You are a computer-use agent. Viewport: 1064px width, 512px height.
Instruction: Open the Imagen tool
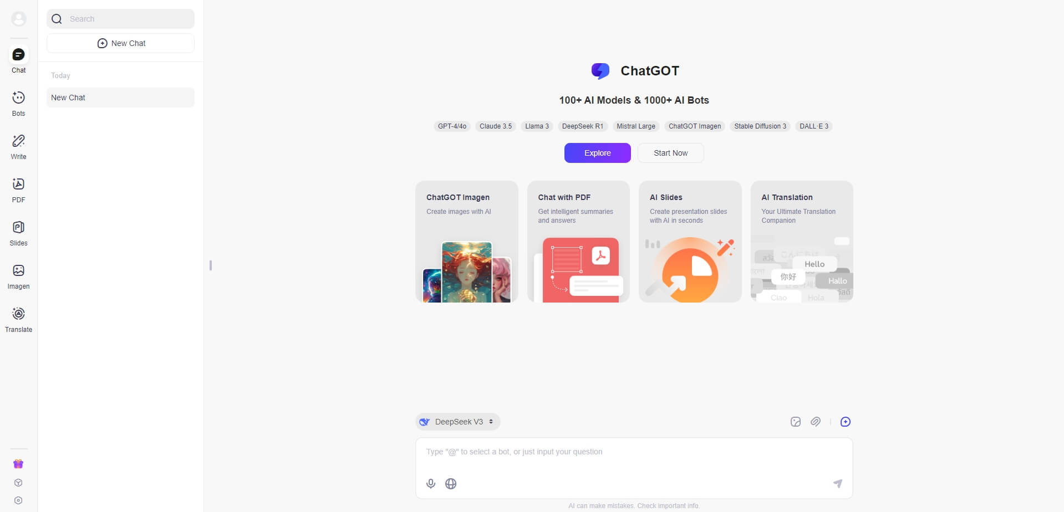(x=19, y=277)
